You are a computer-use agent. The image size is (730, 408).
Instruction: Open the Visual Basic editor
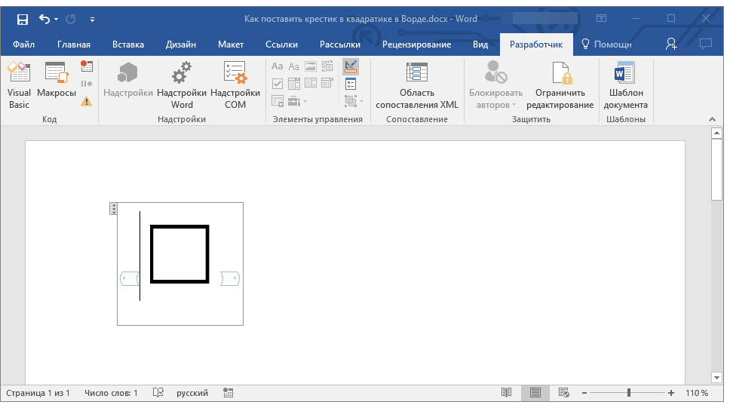pos(19,84)
